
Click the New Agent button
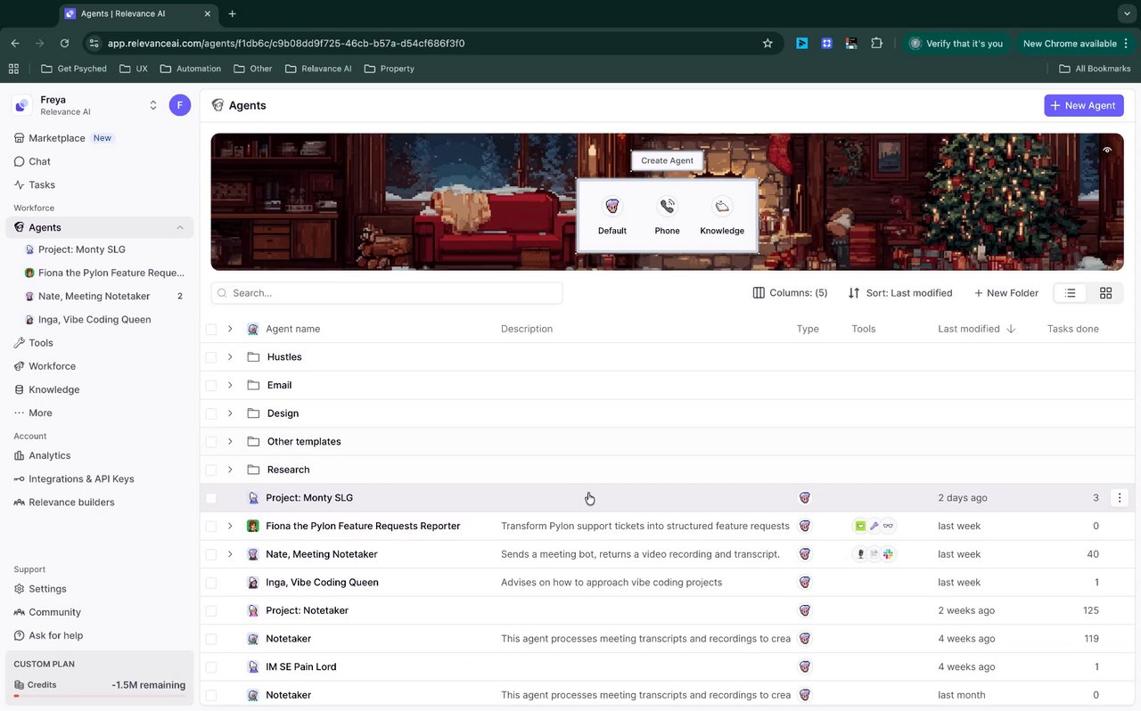click(x=1083, y=105)
